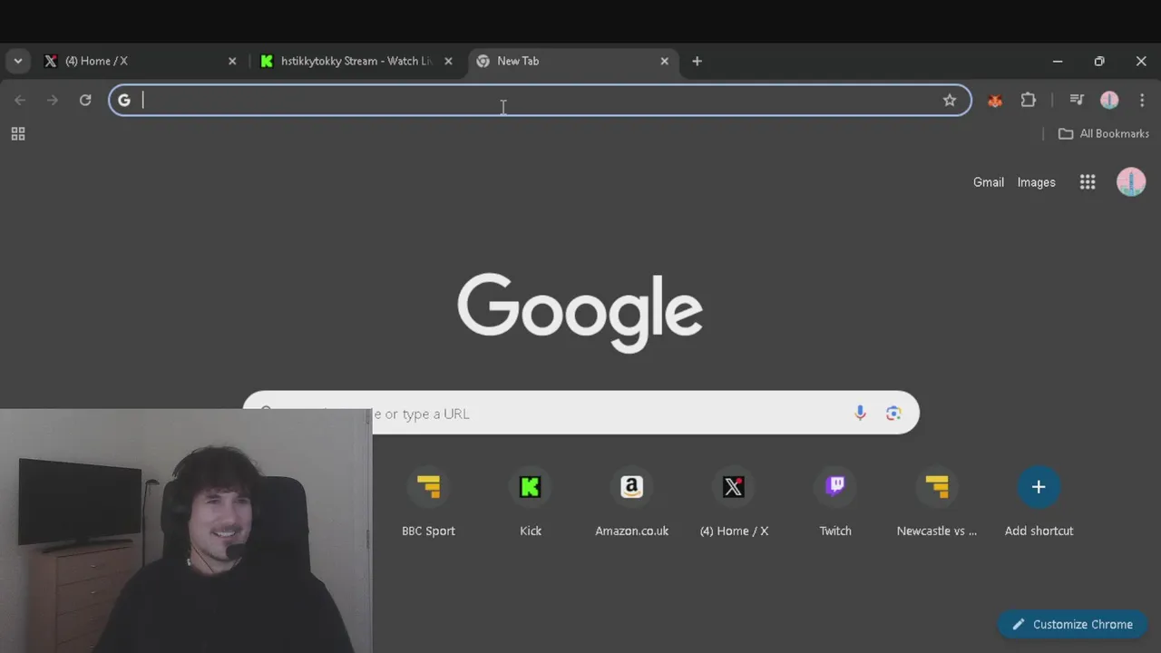Open the apps grid in bookmarks bar
Image resolution: width=1161 pixels, height=653 pixels.
(x=18, y=134)
